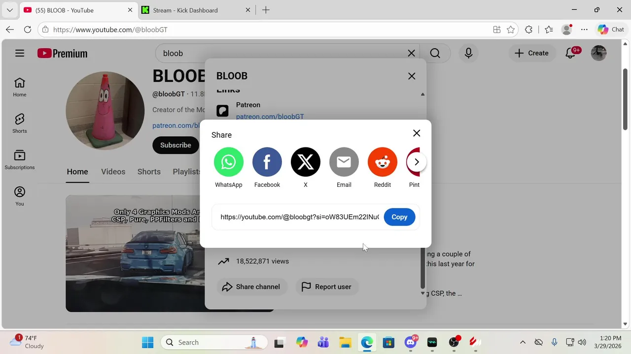The image size is (631, 354).
Task: Open browser Settings and more menu
Action: (x=584, y=29)
